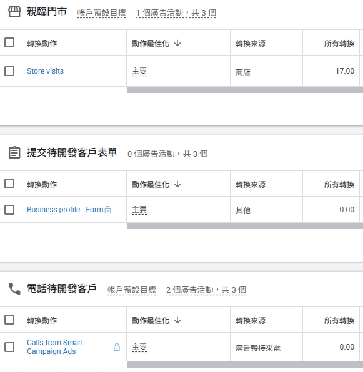This screenshot has width=363, height=372.
Task: Tick the select-all checkbox in 電話待開發客戶 table header
Action: point(9,320)
